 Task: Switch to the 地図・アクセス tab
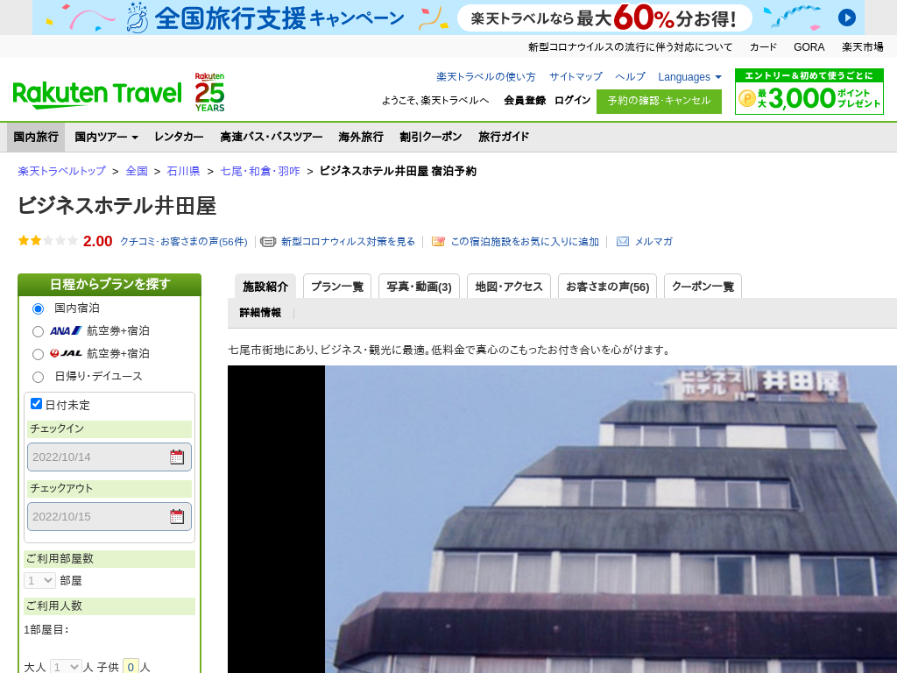(509, 287)
